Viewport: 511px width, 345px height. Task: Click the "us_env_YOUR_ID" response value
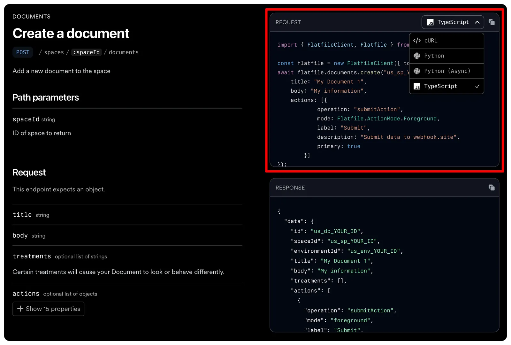373,251
